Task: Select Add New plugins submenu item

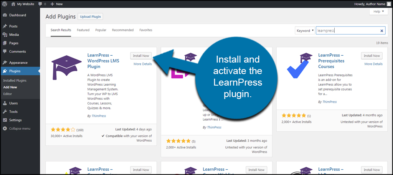Action: [x=10, y=87]
